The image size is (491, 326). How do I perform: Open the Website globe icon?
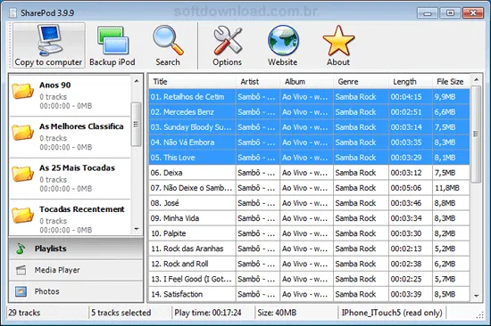pos(283,41)
